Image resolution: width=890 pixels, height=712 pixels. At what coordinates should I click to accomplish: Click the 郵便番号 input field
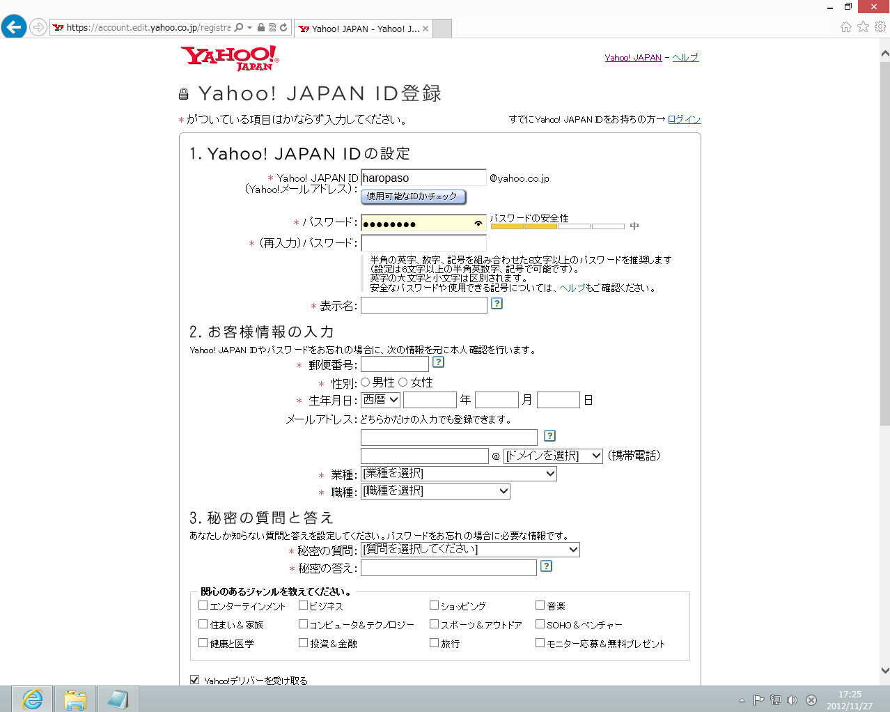click(x=395, y=364)
